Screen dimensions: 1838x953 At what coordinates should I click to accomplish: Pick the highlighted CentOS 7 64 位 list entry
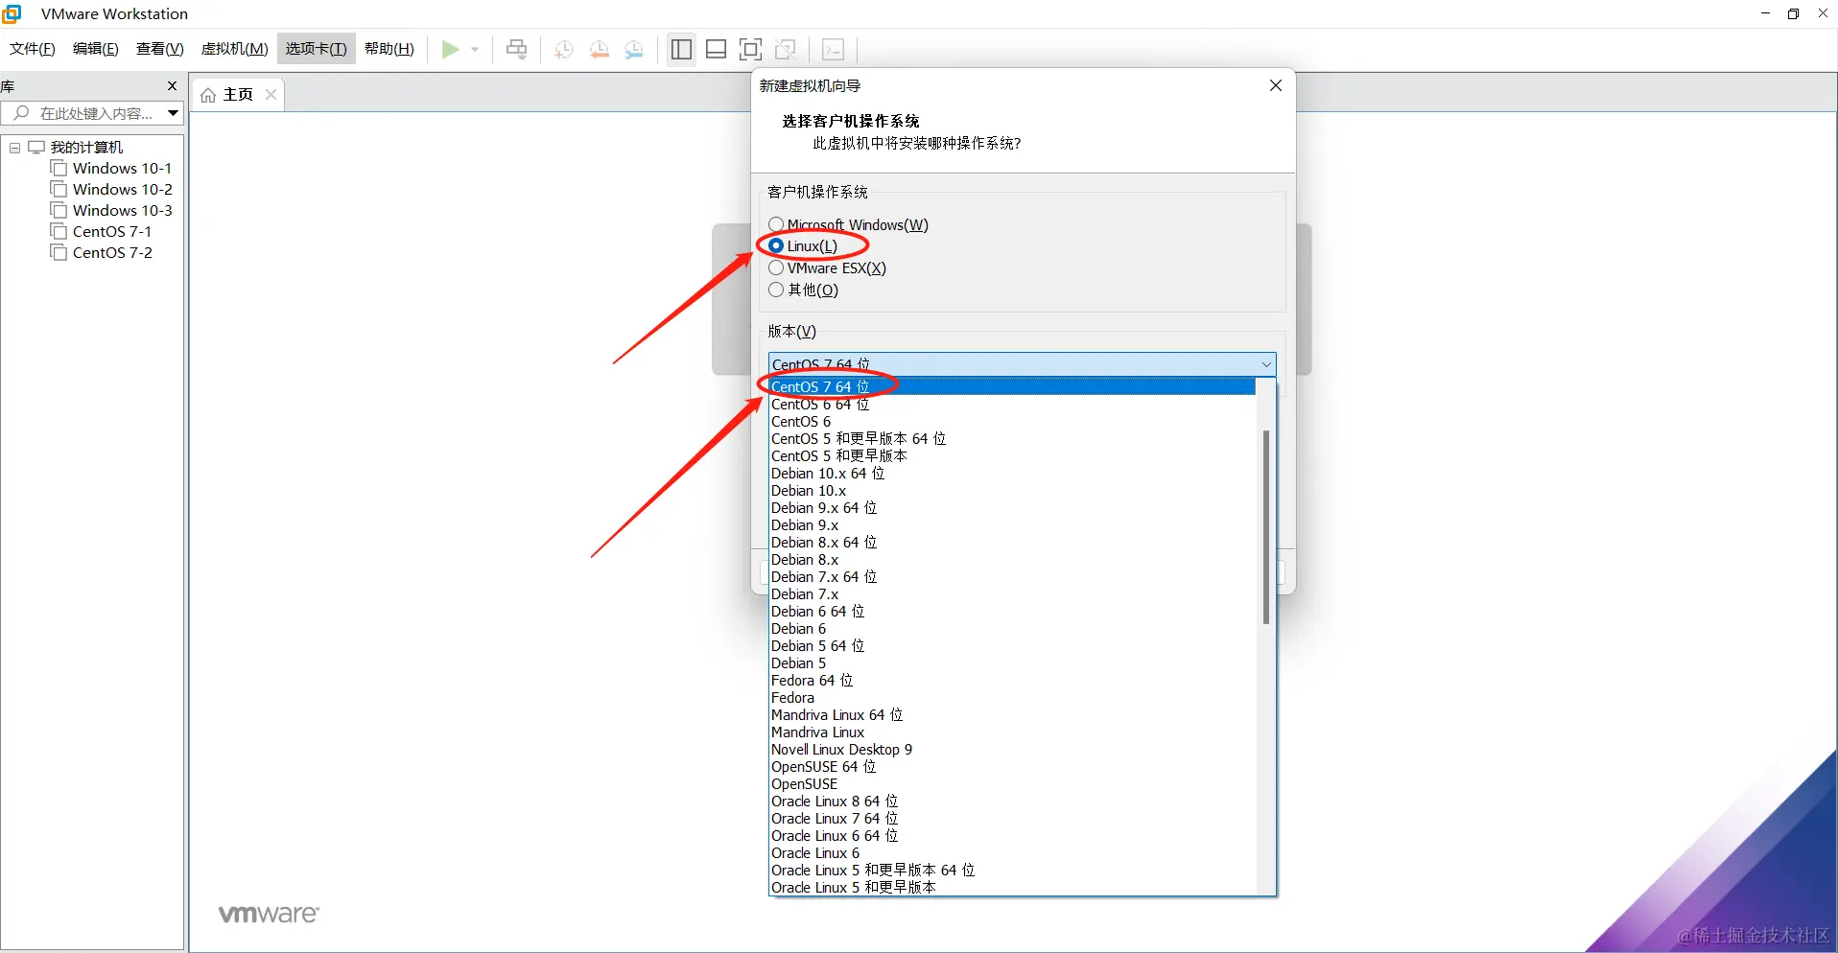pos(1012,386)
